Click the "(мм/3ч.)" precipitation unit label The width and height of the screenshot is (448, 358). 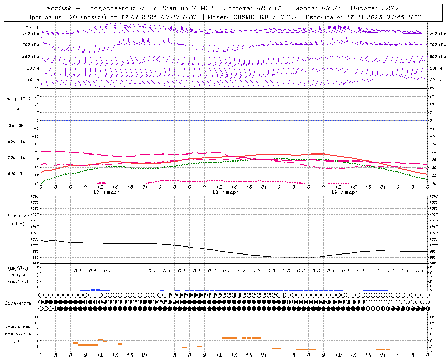point(18,268)
